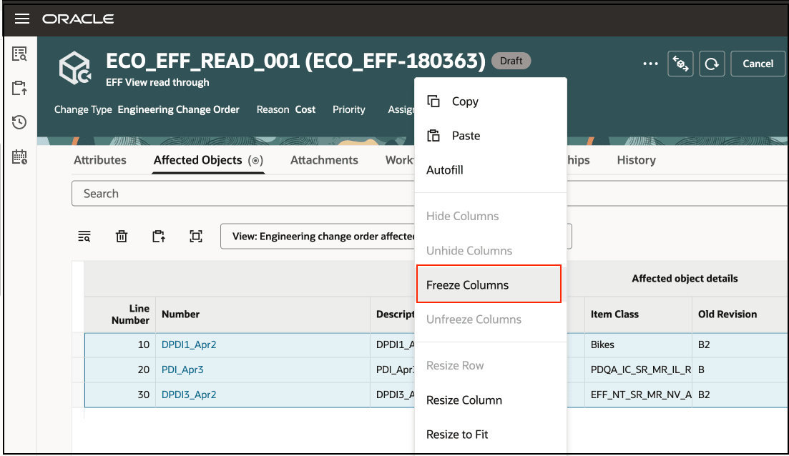The image size is (789, 456).
Task: Open the recent history clock sidebar icon
Action: (x=19, y=122)
